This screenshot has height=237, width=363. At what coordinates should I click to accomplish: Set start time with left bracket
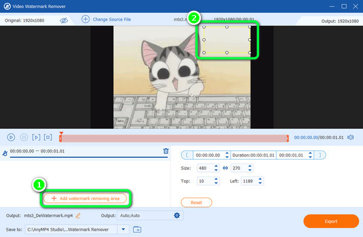[x=187, y=155]
